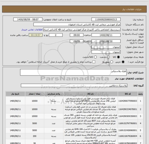Click the delivery city field اصفهان
Image resolution: width=149 pixels, height=144 pixels.
106,52
